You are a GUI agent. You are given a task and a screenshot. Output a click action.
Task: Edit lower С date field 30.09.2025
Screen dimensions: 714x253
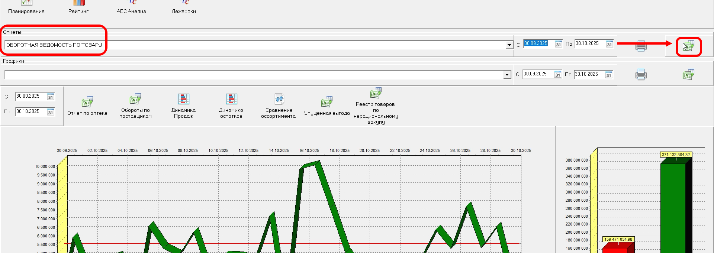click(31, 96)
